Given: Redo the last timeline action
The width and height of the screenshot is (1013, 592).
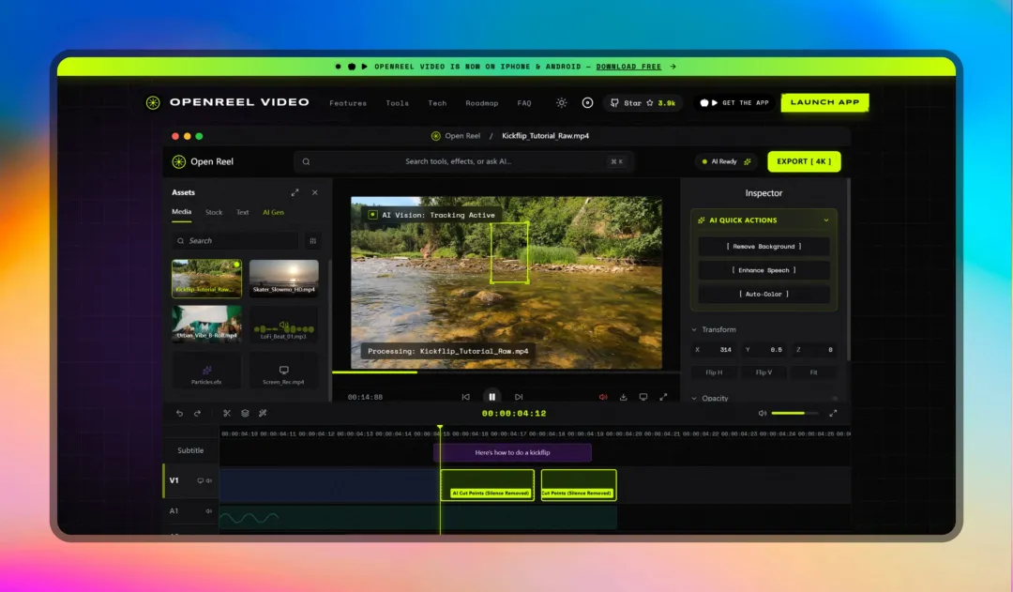Looking at the screenshot, I should [x=198, y=413].
